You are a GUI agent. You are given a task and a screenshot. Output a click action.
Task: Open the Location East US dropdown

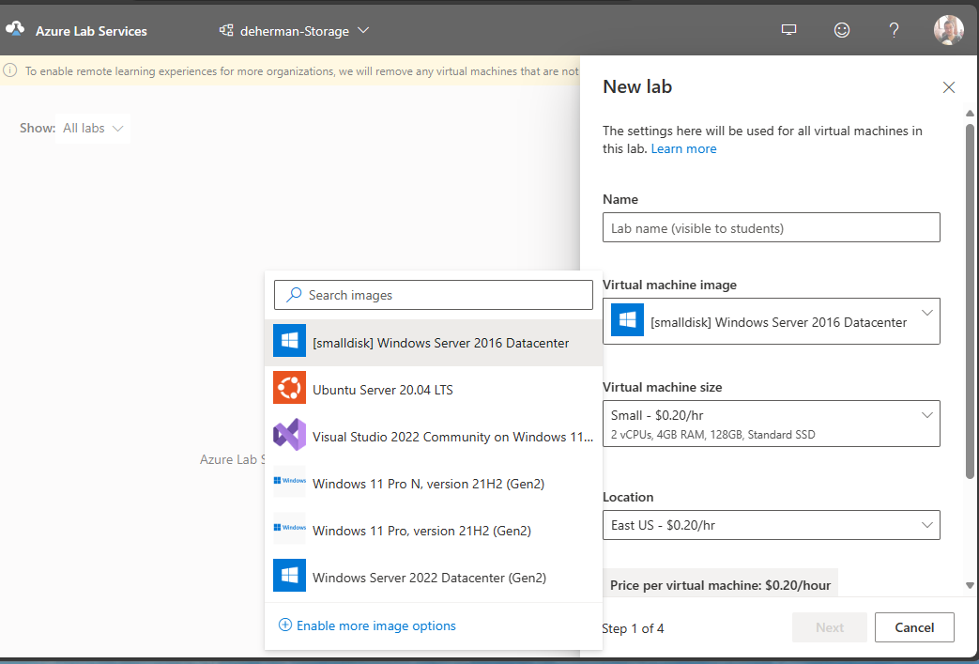click(771, 525)
